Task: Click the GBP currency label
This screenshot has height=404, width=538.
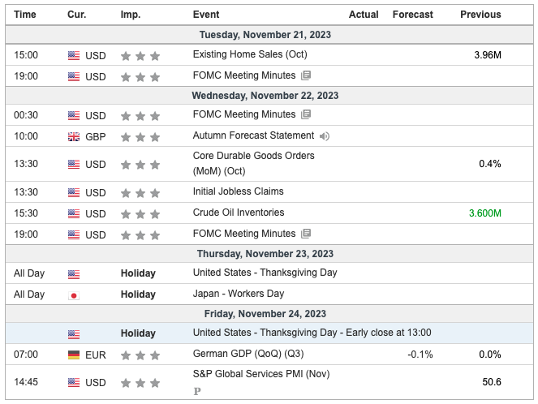Action: point(96,137)
